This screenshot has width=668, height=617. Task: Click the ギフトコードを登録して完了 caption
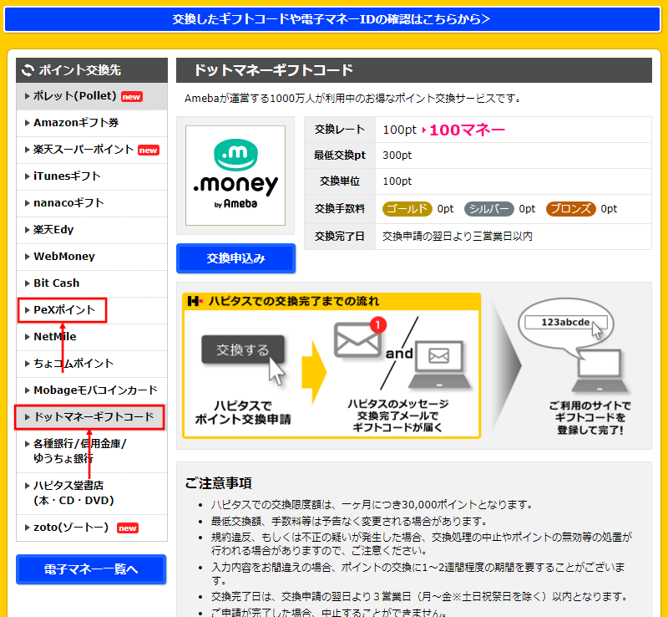(590, 418)
